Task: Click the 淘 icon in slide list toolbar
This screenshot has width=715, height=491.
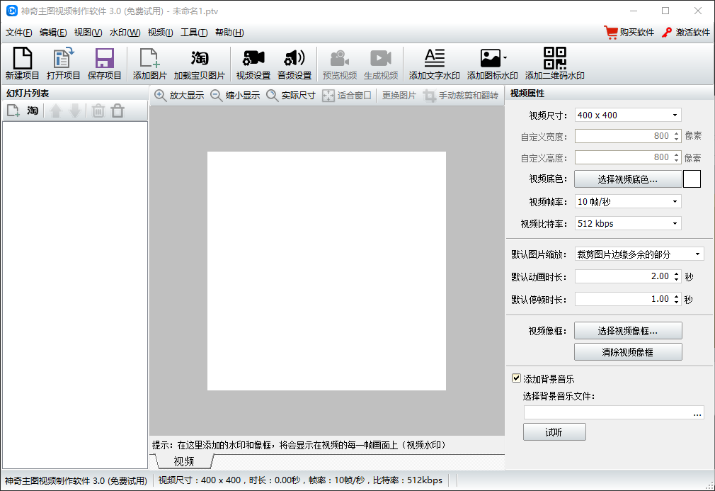Action: [x=33, y=111]
